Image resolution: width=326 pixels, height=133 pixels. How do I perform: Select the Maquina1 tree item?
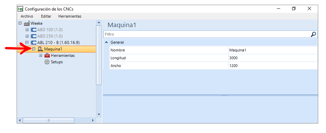pyautogui.click(x=53, y=49)
